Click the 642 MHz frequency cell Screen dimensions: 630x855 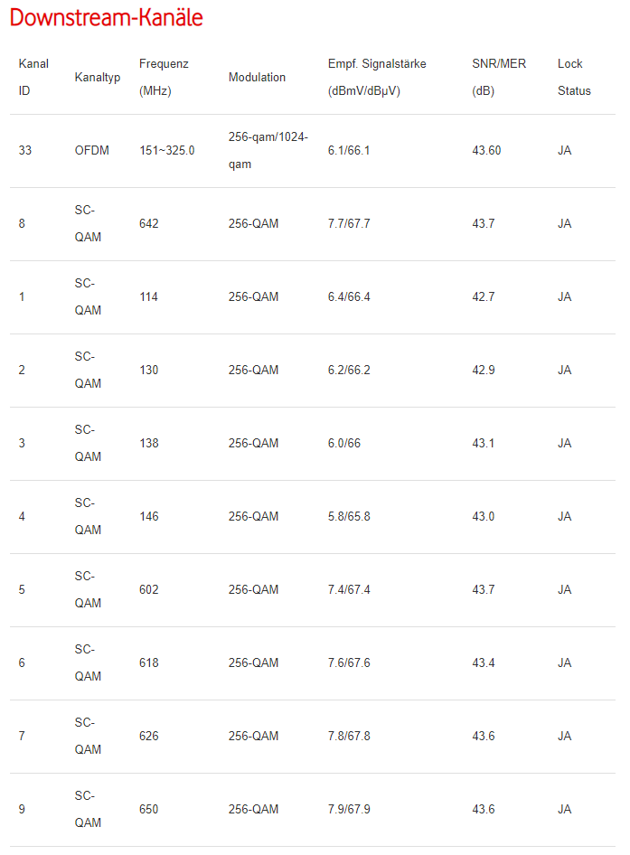pos(149,224)
